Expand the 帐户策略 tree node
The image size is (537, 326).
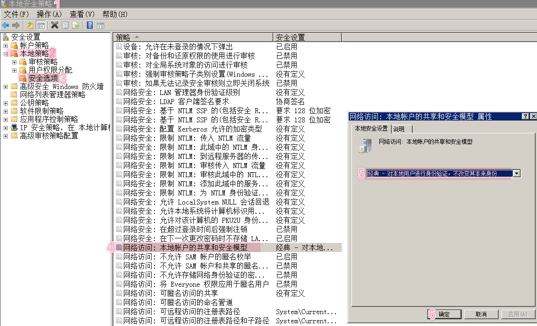[5, 45]
